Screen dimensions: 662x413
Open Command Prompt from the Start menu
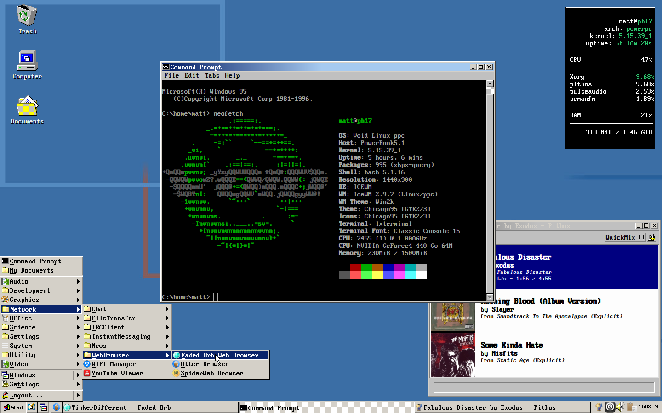(41, 261)
